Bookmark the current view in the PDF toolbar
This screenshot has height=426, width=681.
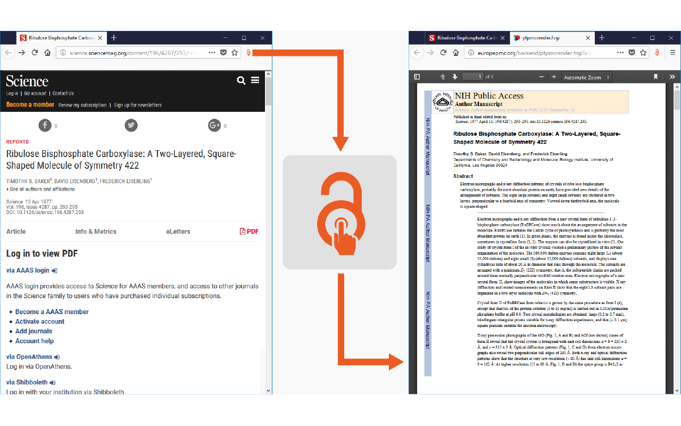coord(655,77)
